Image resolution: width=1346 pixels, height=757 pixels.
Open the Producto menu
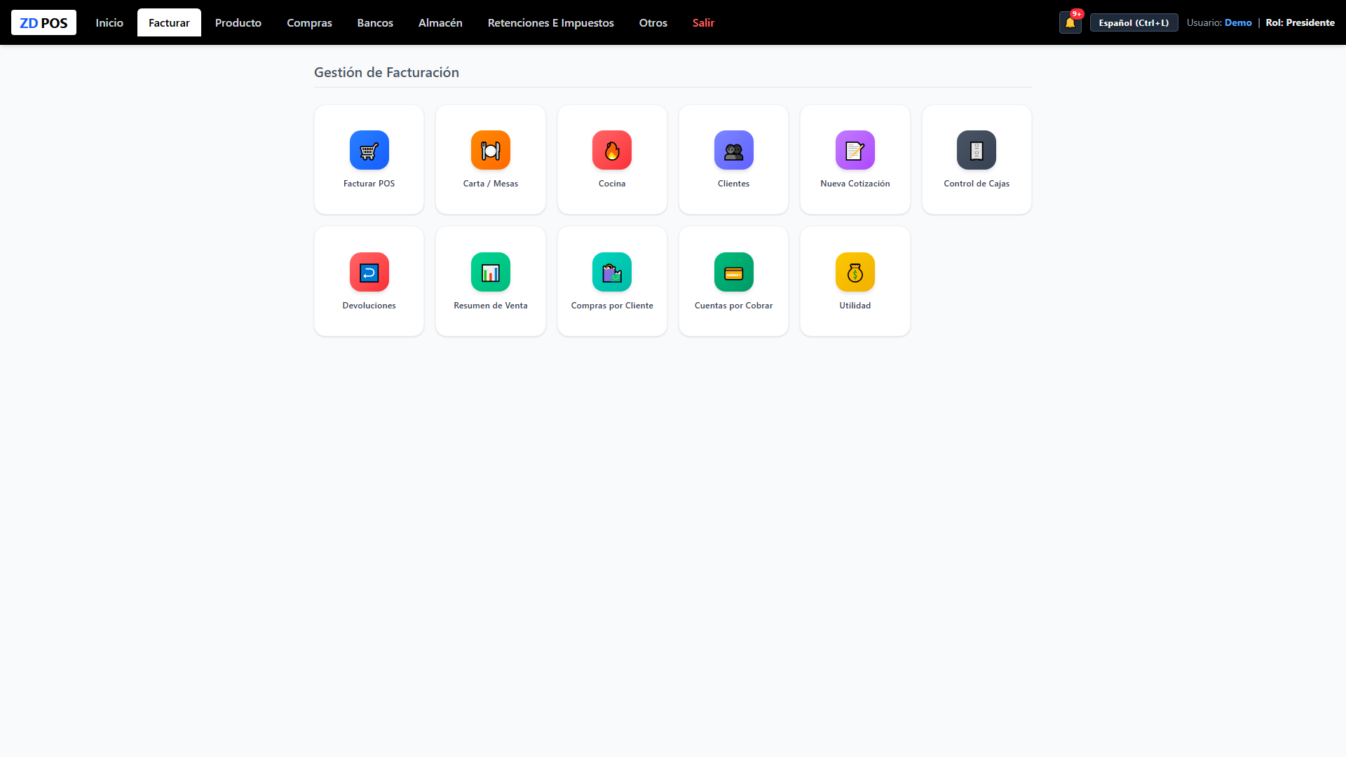click(x=238, y=22)
